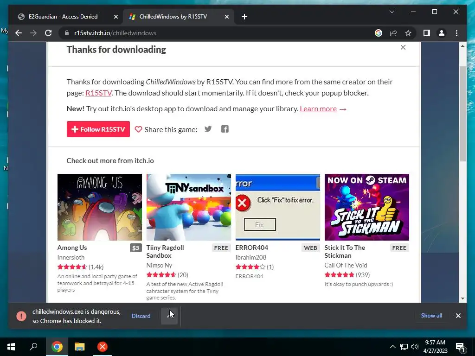Screen dimensions: 475x356
Task: Open Windows taskbar search
Action: point(33,347)
